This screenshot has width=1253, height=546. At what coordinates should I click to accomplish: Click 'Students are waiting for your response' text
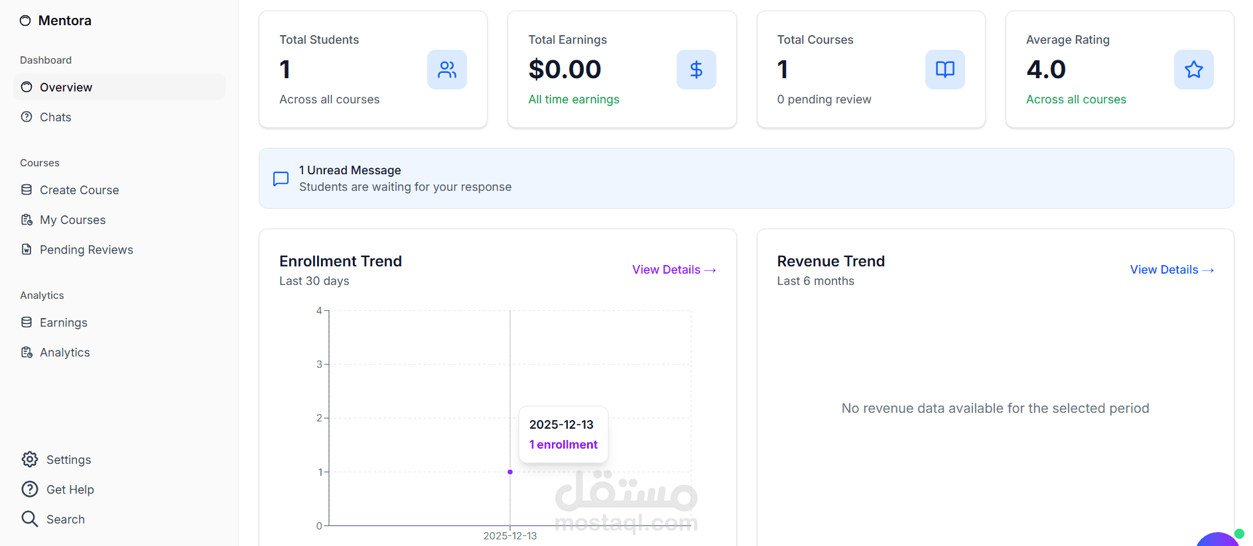[405, 187]
